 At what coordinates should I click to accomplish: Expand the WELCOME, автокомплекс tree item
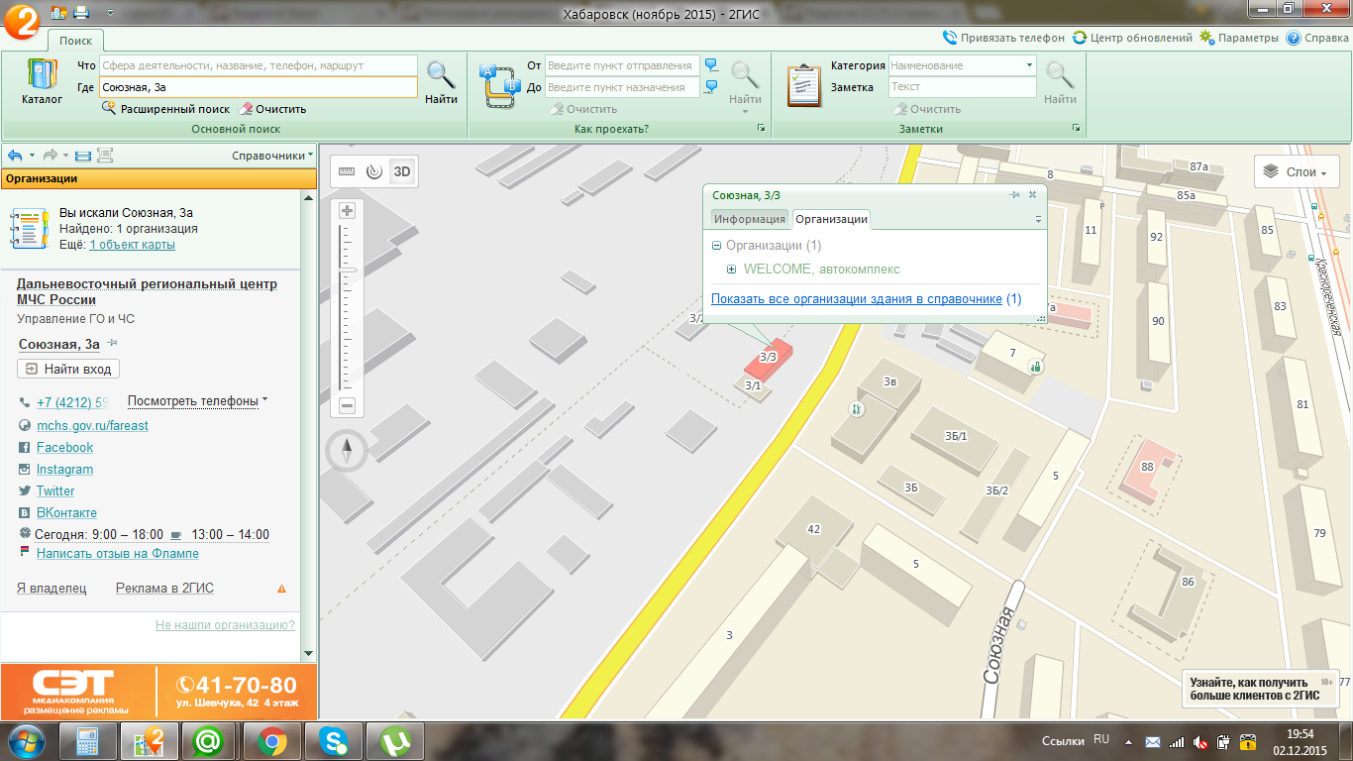point(731,270)
